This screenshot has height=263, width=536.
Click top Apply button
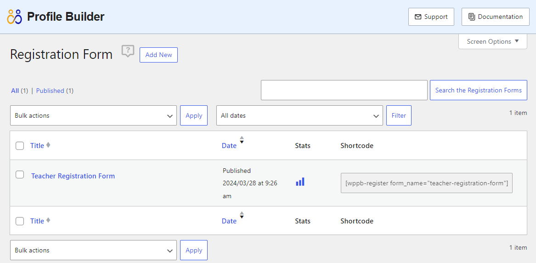click(x=194, y=115)
